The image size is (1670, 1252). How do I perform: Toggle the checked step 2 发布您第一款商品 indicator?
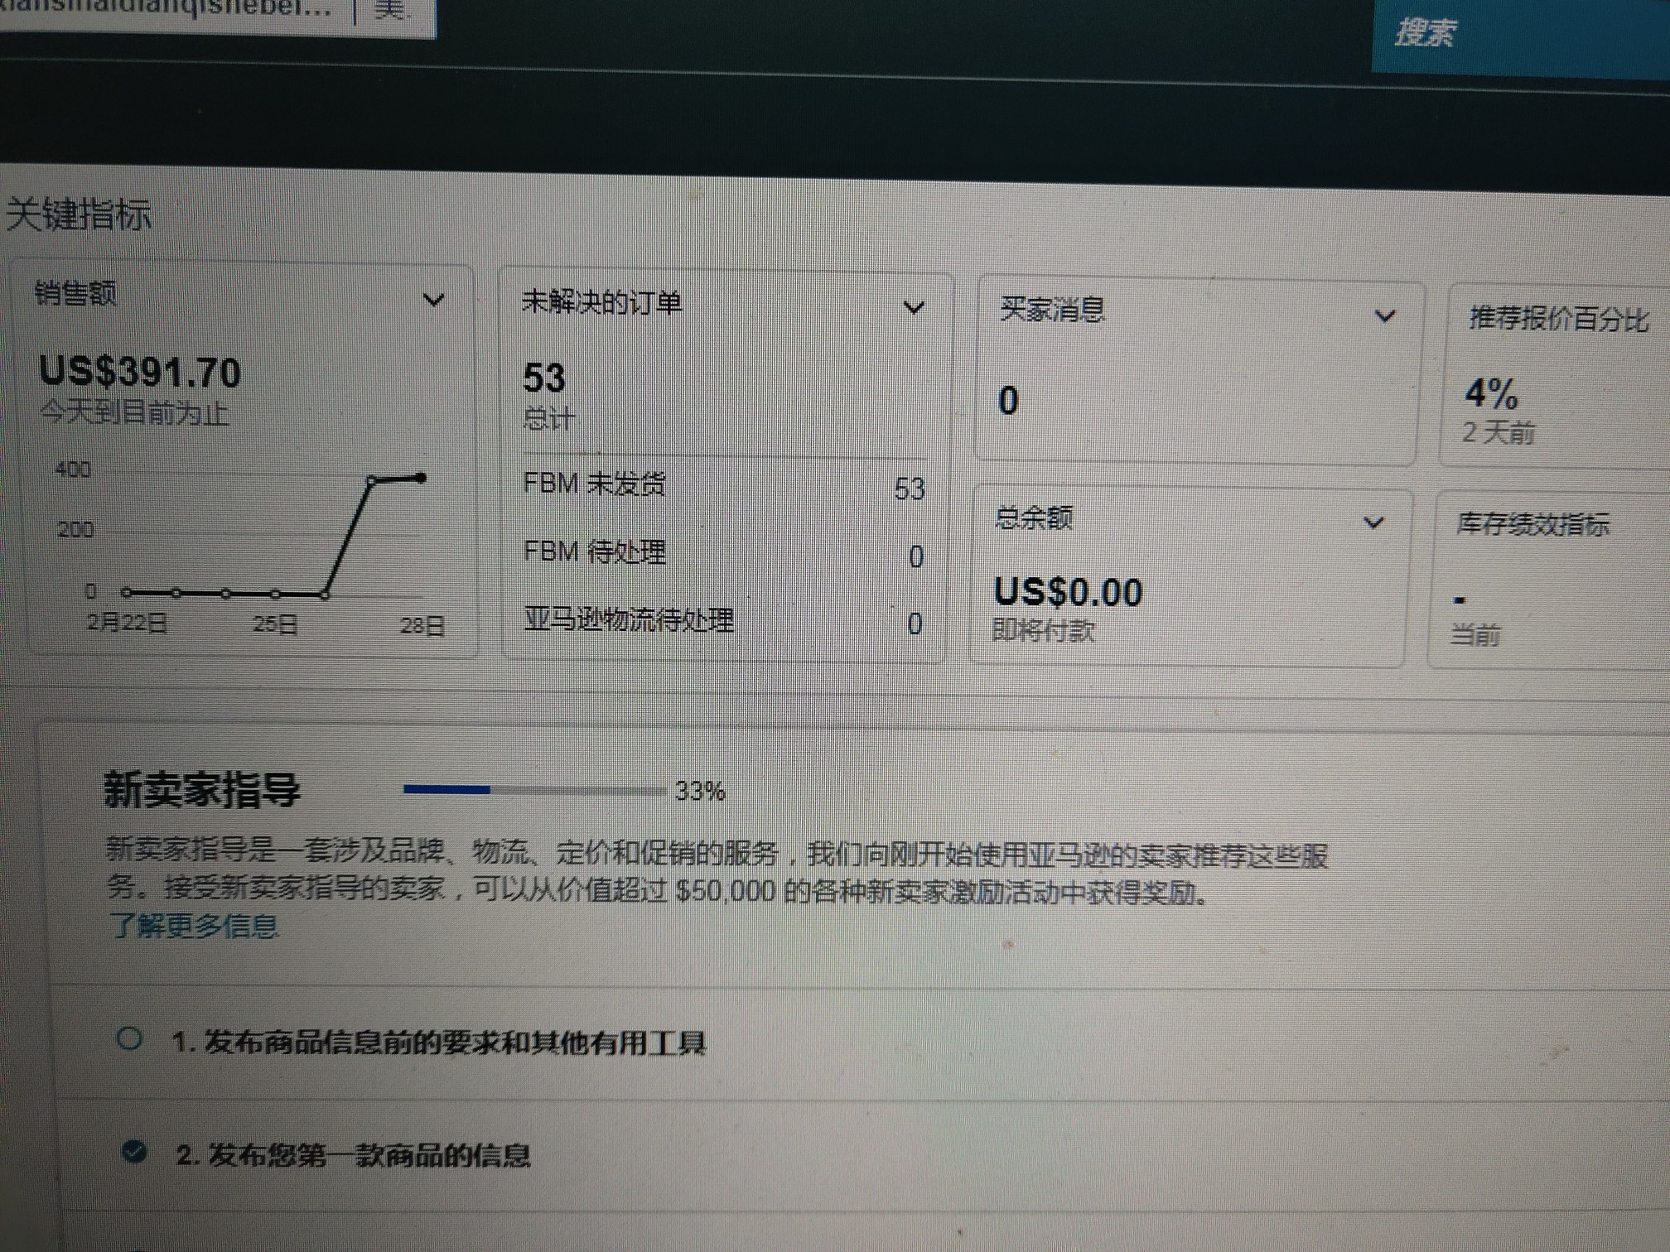(x=134, y=1151)
